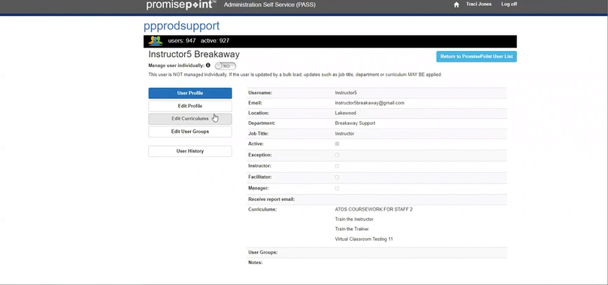Open Traci Jones account link
Screen dimensions: 608x285
point(479,5)
